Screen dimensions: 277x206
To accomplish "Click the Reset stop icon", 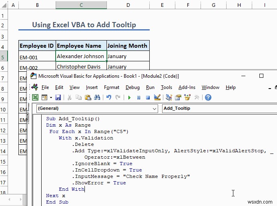I will pyautogui.click(x=148, y=97).
